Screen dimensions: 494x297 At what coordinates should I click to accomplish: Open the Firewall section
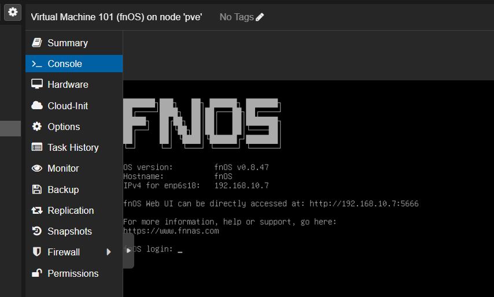[74, 252]
